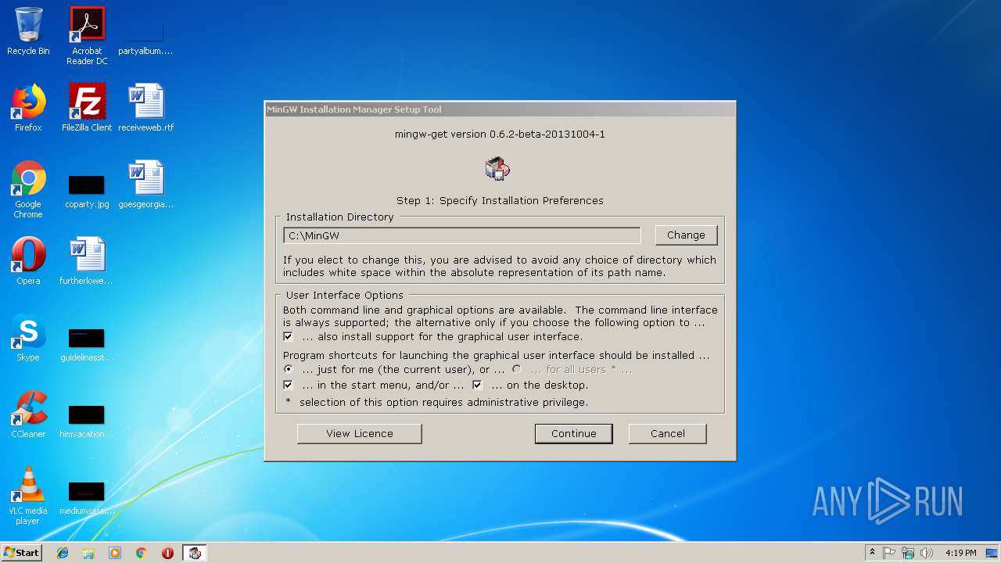This screenshot has height=563, width=1001.
Task: Switch to MinGW setup taskbar item
Action: pyautogui.click(x=195, y=553)
